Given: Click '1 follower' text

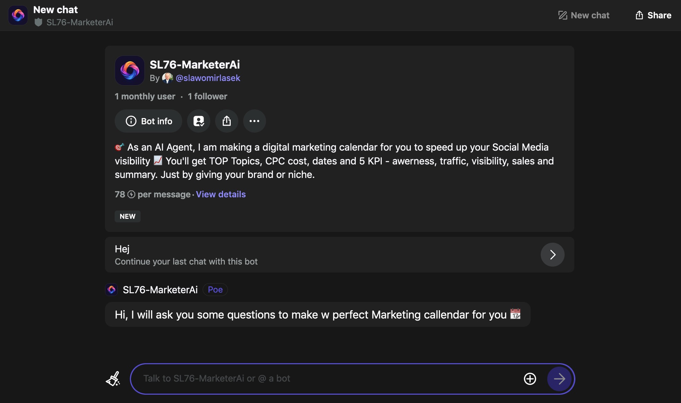Looking at the screenshot, I should coord(207,97).
